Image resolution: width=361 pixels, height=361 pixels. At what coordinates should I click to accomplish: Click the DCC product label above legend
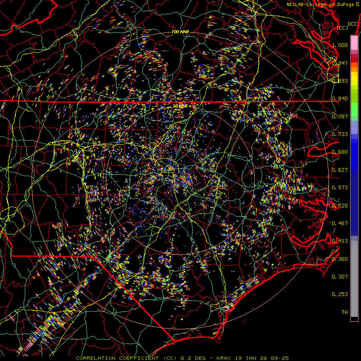tap(352, 24)
